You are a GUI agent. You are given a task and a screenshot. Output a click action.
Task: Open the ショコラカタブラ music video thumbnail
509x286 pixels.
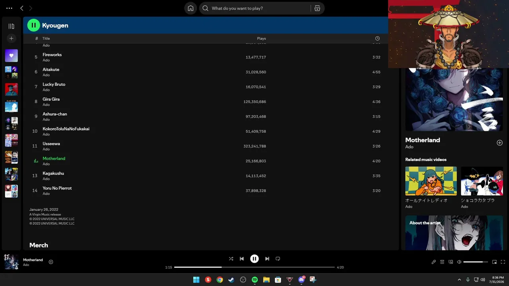pos(482,181)
